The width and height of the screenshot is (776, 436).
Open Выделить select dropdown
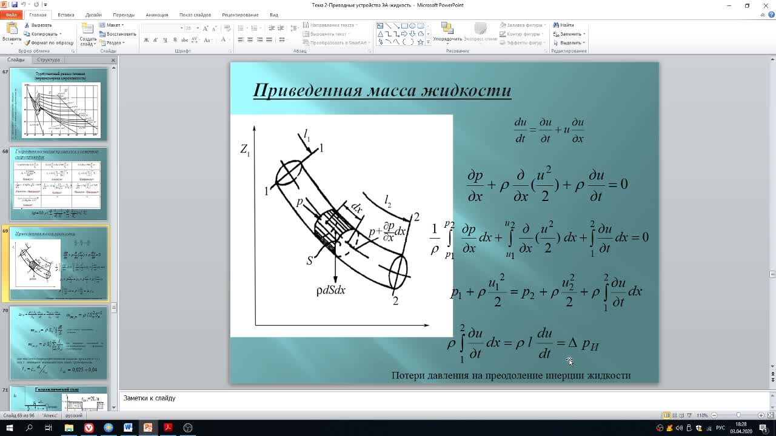coord(569,43)
